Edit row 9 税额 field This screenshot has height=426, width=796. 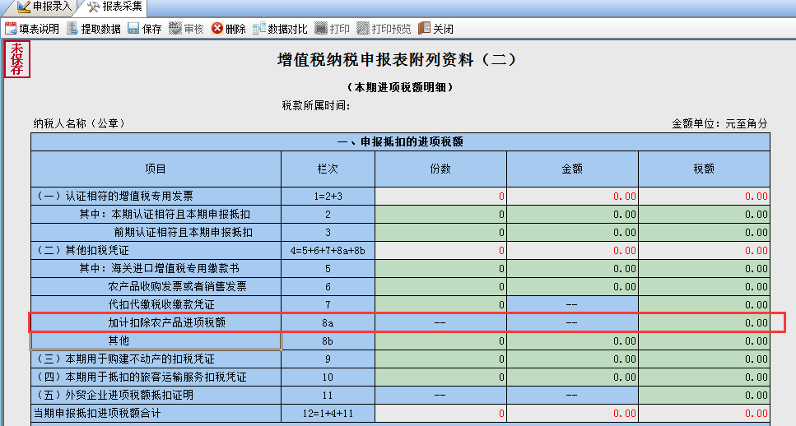[x=704, y=359]
